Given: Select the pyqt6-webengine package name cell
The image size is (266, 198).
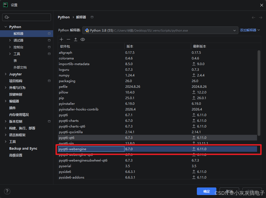Looking at the screenshot, I should click(x=91, y=149).
